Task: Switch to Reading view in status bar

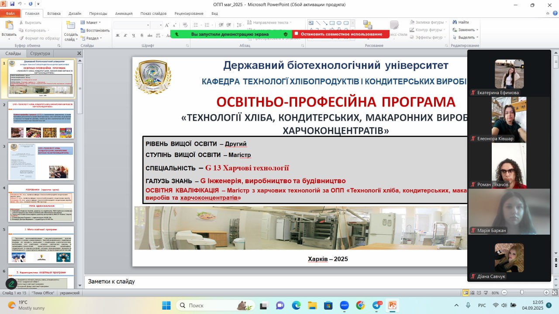Action: pyautogui.click(x=479, y=293)
